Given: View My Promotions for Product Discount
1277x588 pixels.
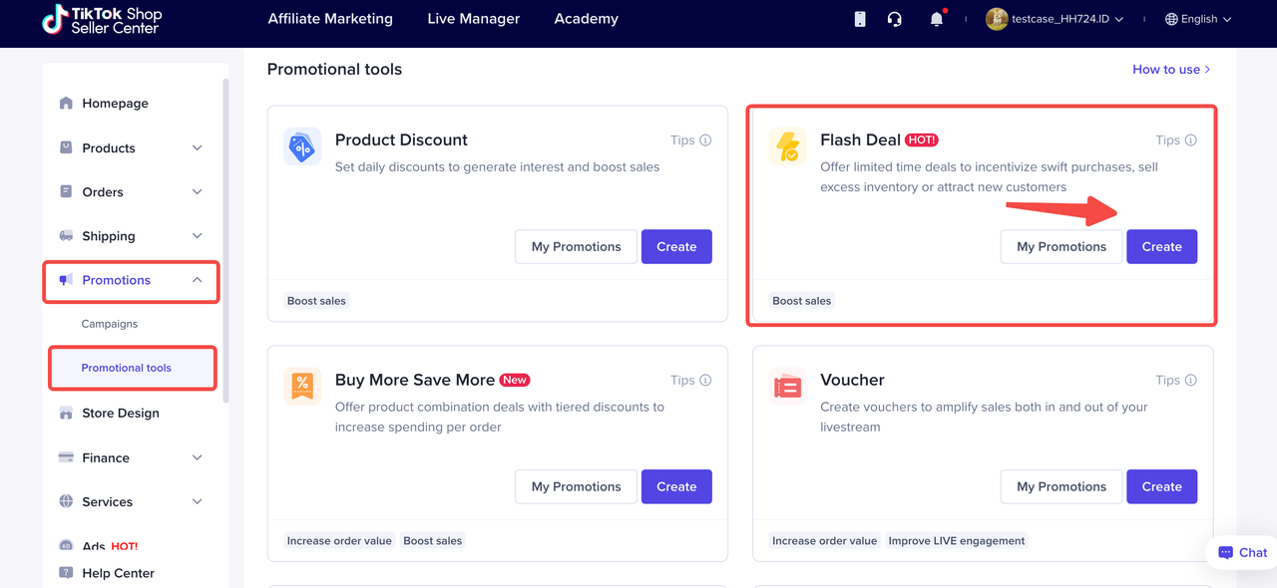Looking at the screenshot, I should pos(576,246).
